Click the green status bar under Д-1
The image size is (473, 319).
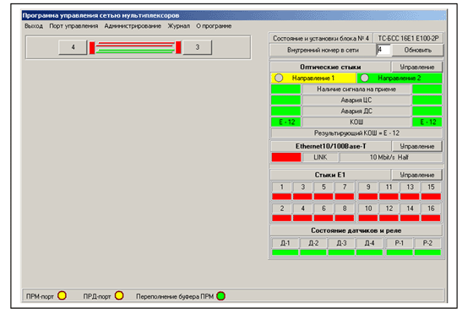click(285, 252)
